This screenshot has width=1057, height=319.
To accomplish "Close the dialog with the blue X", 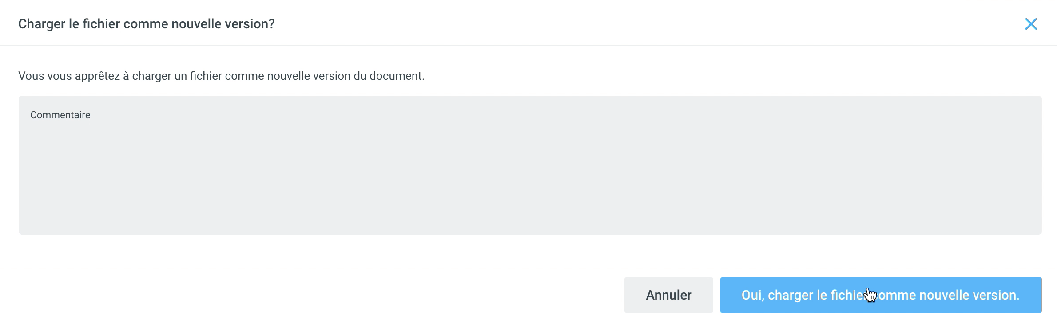I will 1031,24.
